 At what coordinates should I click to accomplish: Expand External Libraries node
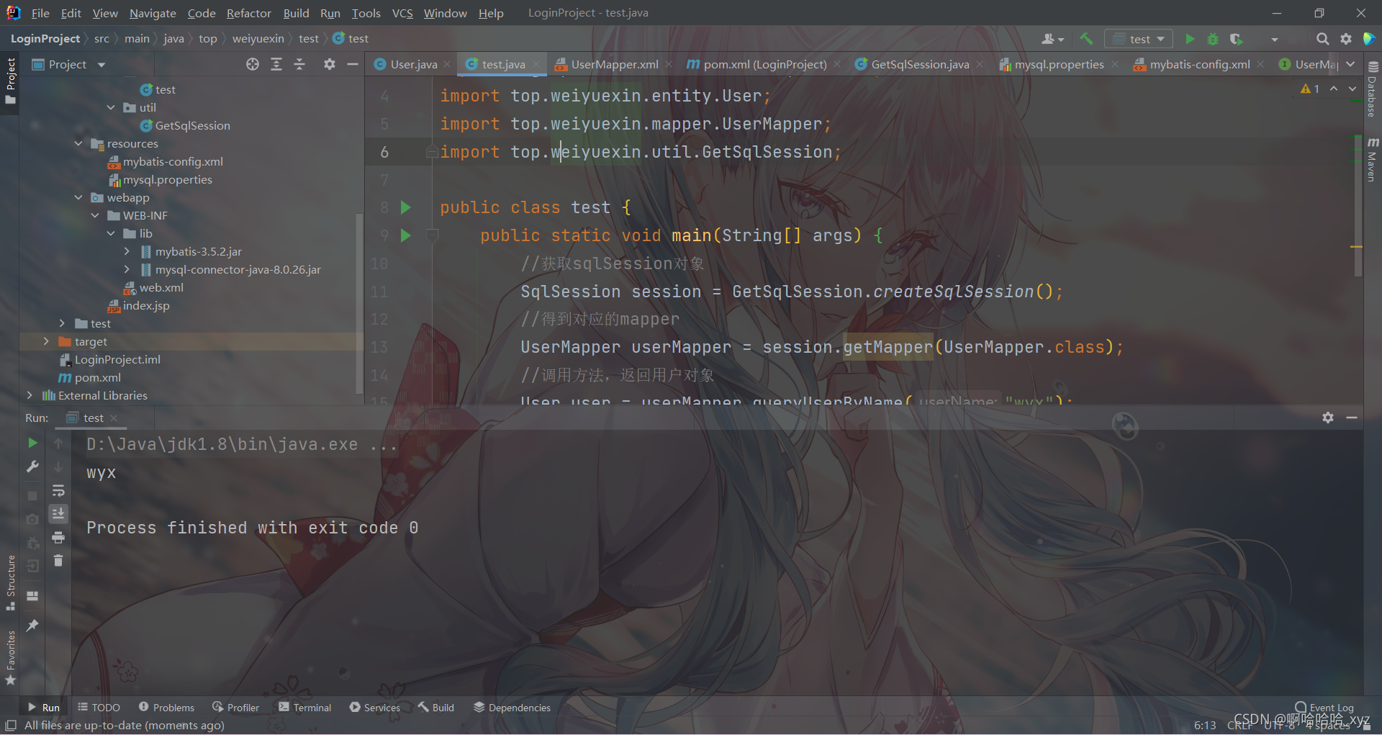pos(30,395)
